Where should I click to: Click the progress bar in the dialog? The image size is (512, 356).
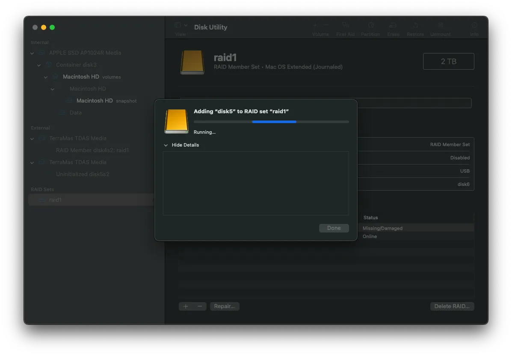[271, 122]
